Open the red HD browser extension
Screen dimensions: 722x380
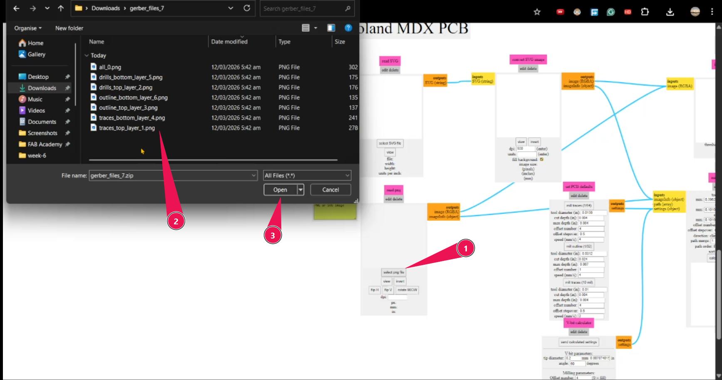628,12
